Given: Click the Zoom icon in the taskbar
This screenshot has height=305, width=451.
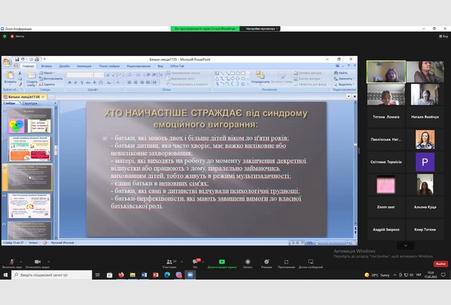Looking at the screenshot, I should pyautogui.click(x=190, y=274).
